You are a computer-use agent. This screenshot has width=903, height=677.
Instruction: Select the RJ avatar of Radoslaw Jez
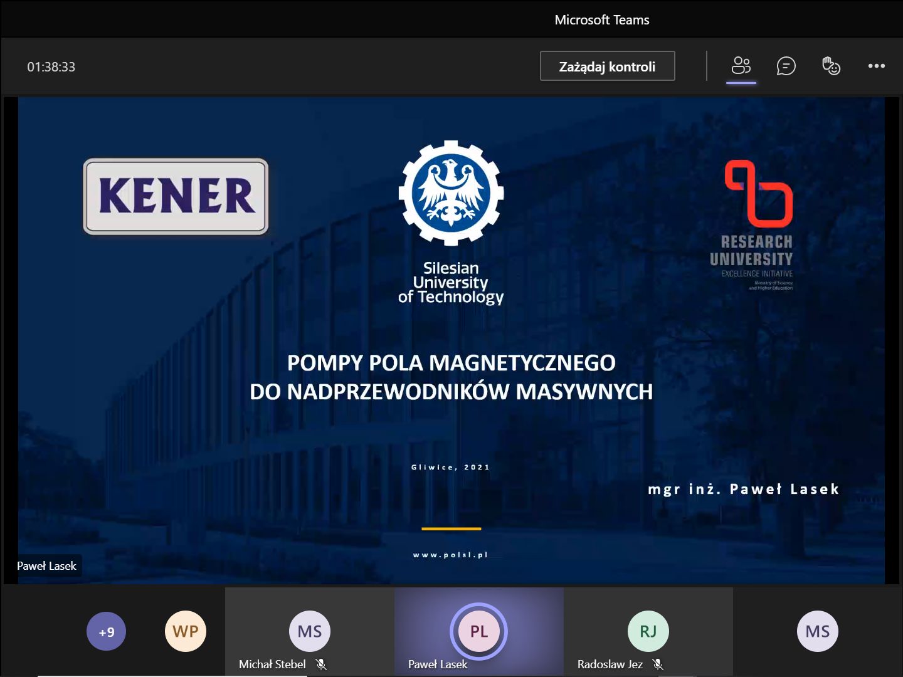[x=648, y=631]
